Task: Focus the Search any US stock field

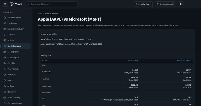Action: (x=52, y=4)
